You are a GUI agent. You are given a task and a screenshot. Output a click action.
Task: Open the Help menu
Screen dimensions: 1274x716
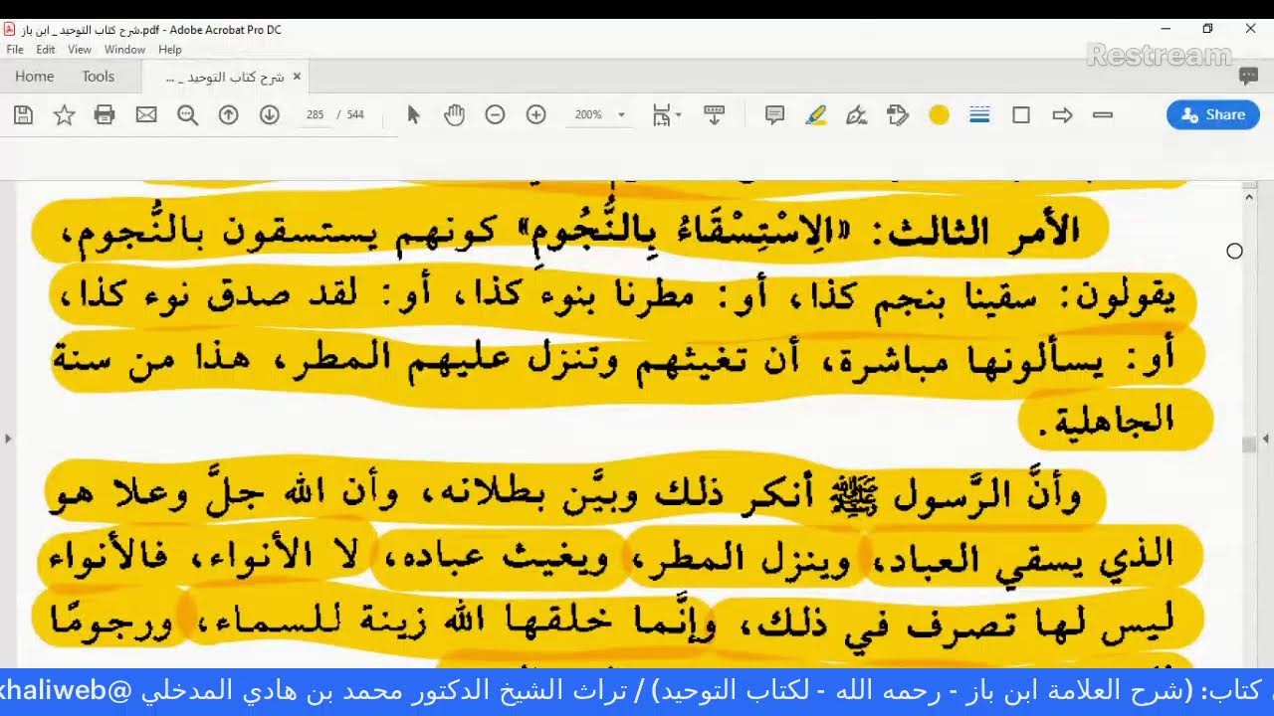coord(170,50)
